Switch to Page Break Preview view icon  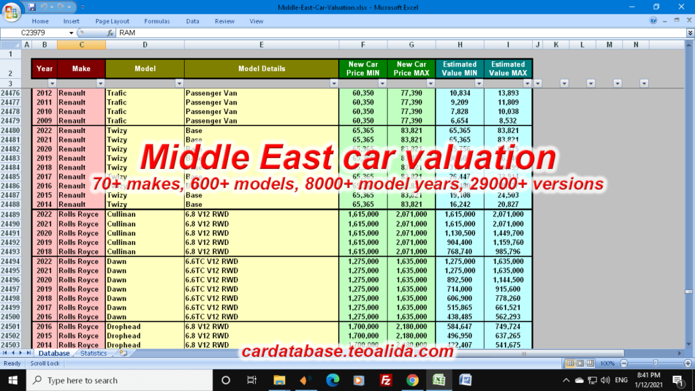(x=590, y=363)
